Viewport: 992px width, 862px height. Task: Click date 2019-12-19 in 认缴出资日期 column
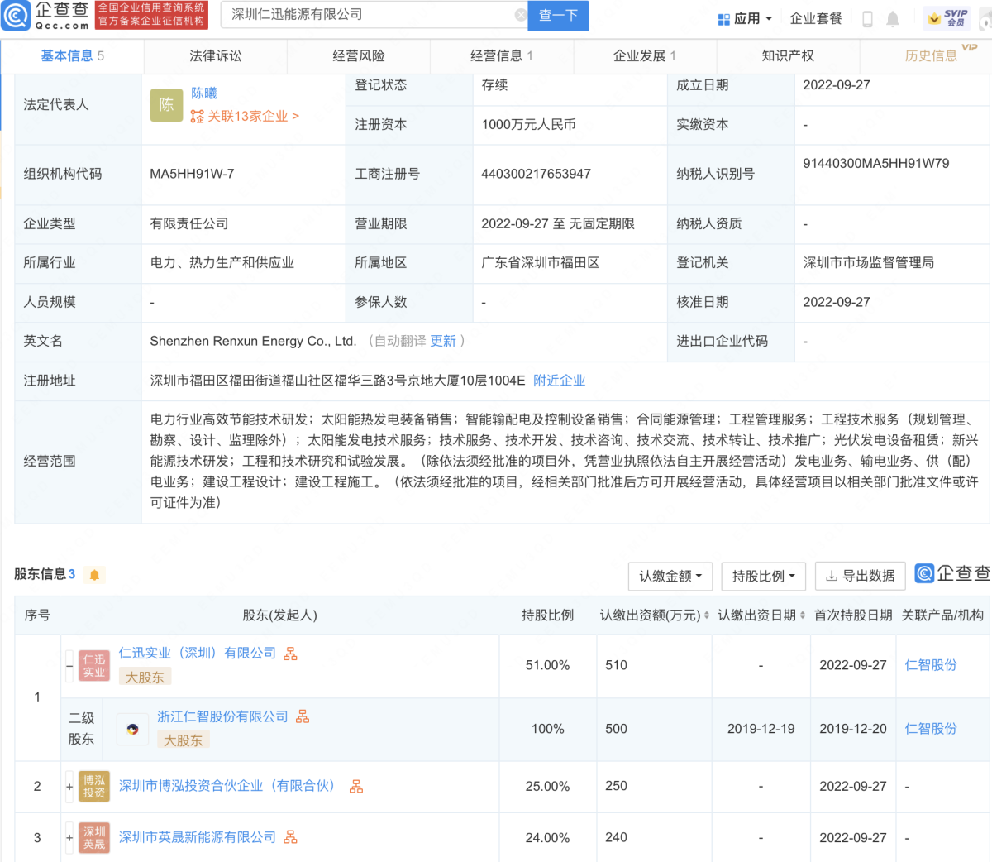click(x=761, y=729)
